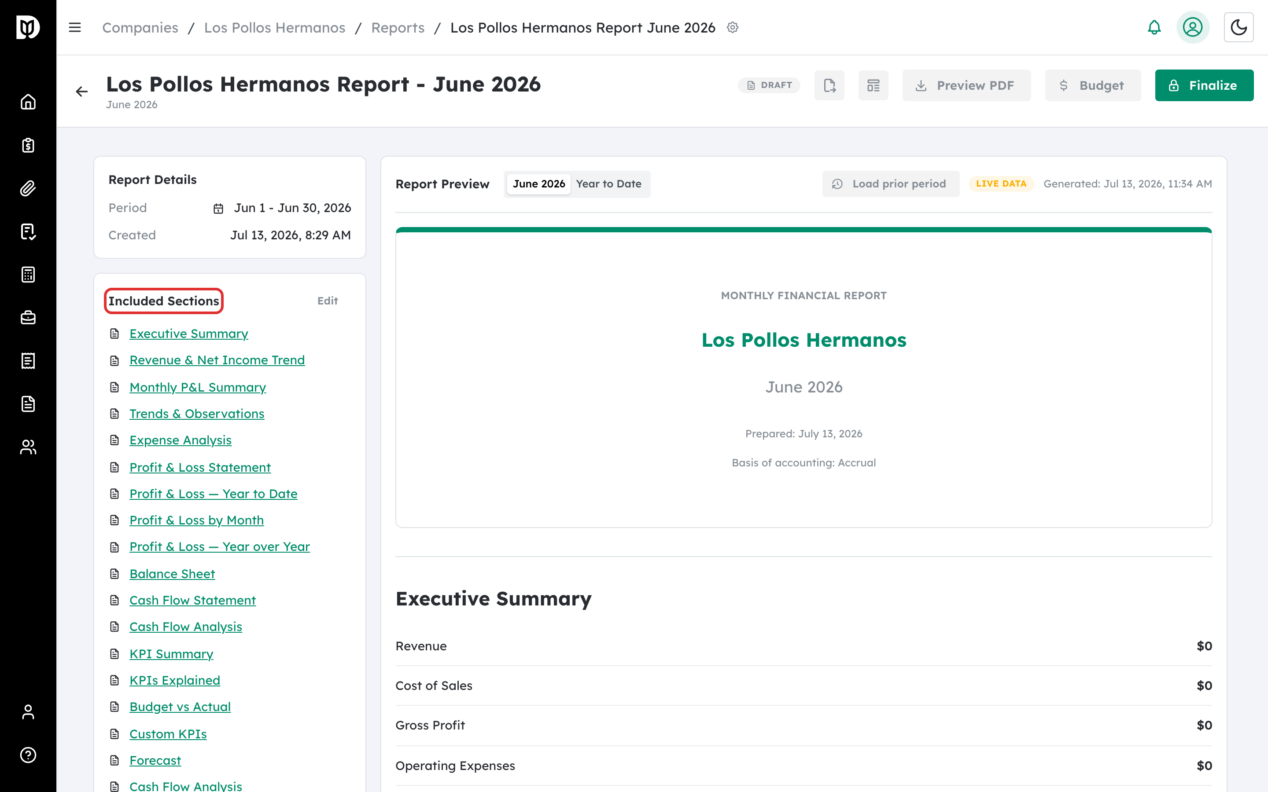Click the LIVE DATA badge
Screen dimensions: 1268x792
click(1001, 184)
